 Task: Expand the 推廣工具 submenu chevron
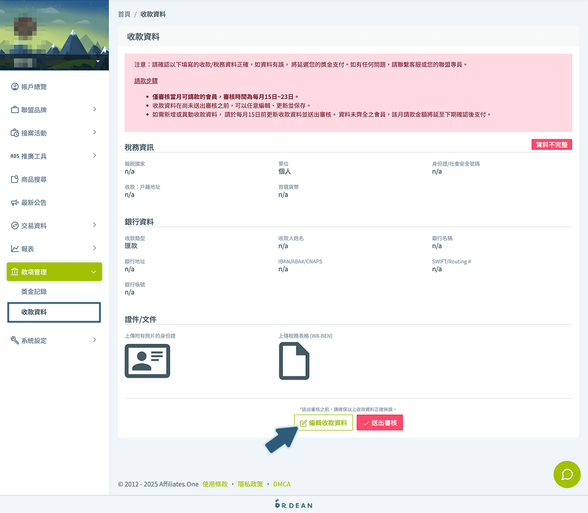point(94,155)
